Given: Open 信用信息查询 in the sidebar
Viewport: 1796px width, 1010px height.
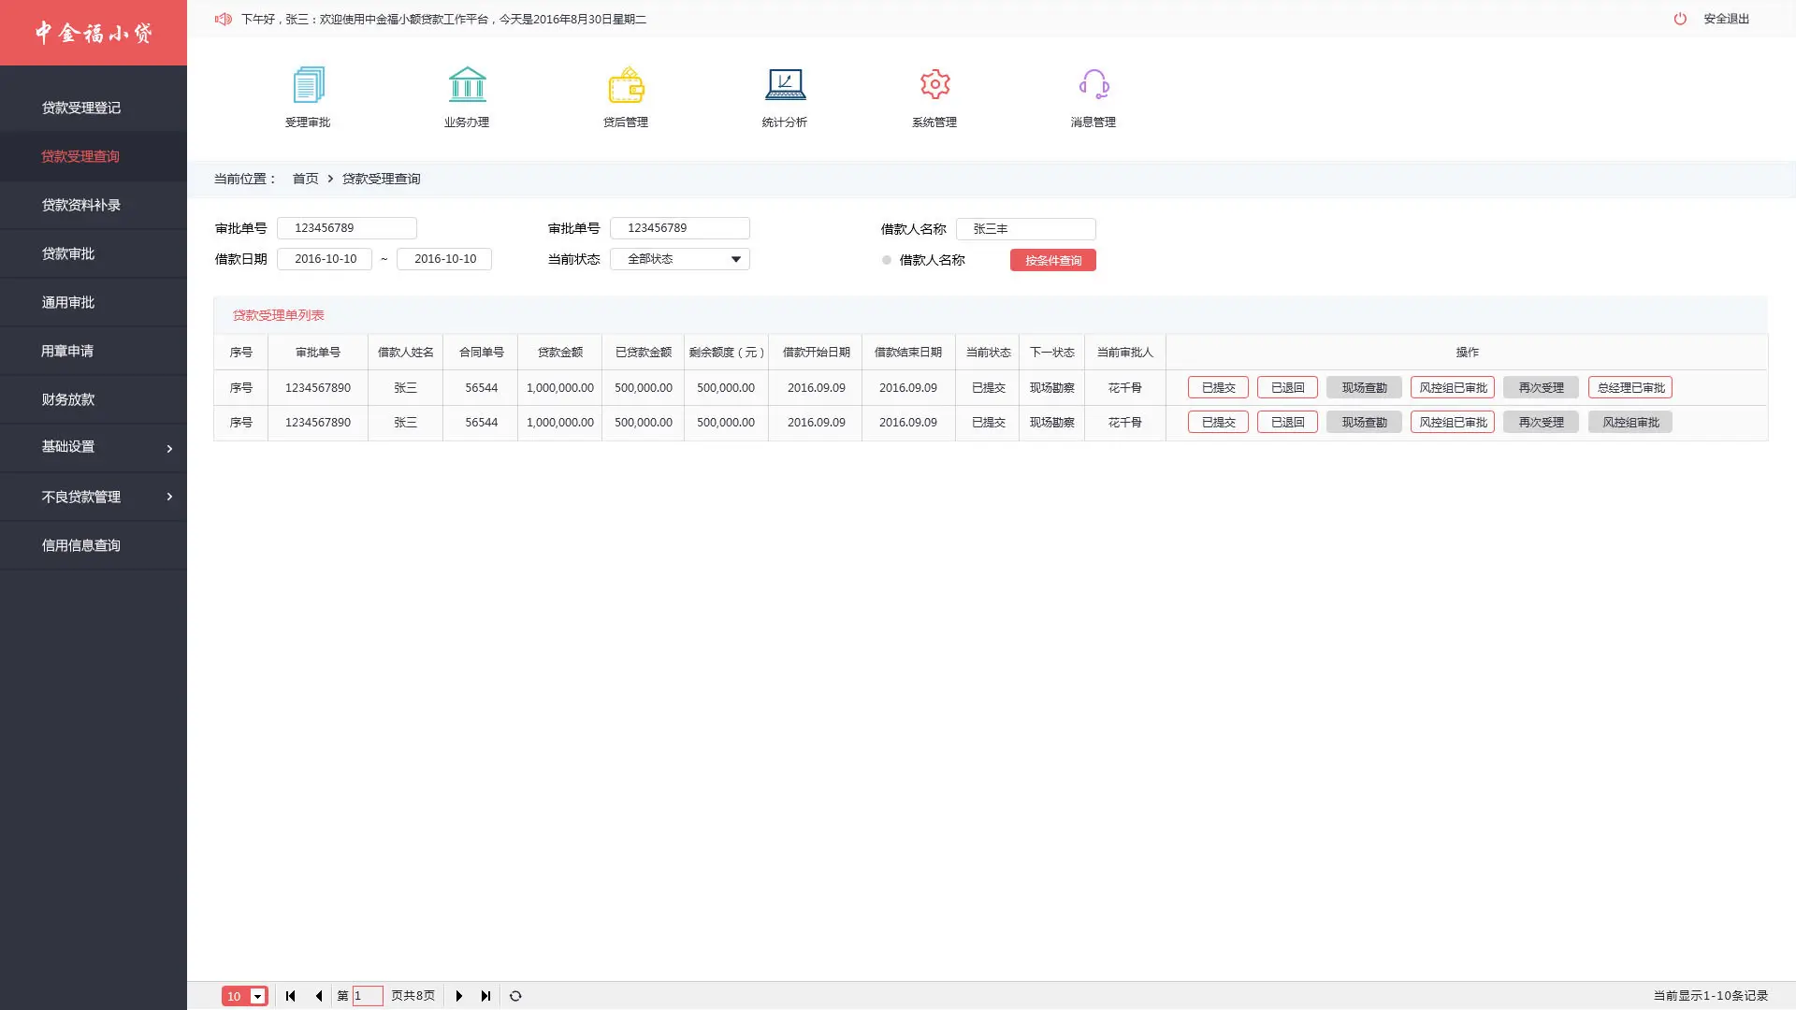Looking at the screenshot, I should coord(94,545).
